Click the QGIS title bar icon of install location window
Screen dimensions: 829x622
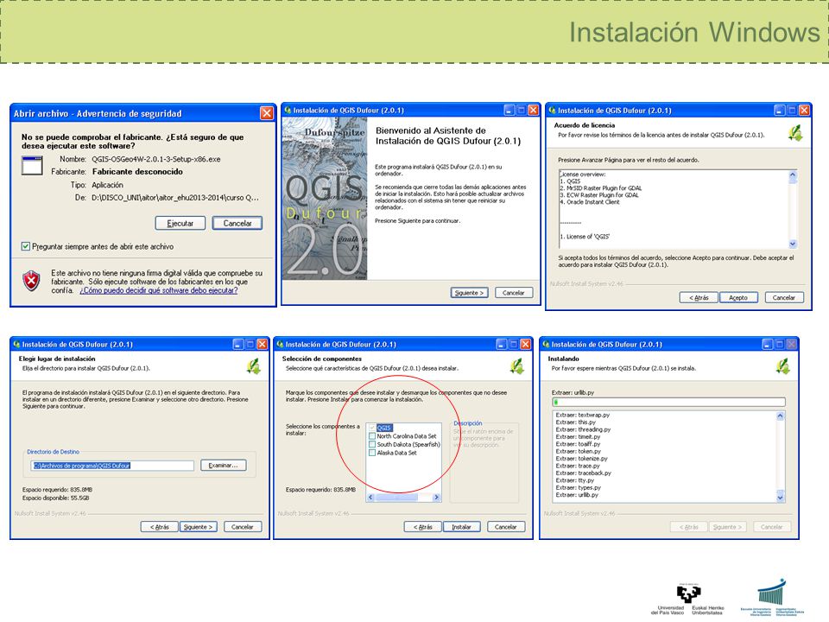coord(17,345)
